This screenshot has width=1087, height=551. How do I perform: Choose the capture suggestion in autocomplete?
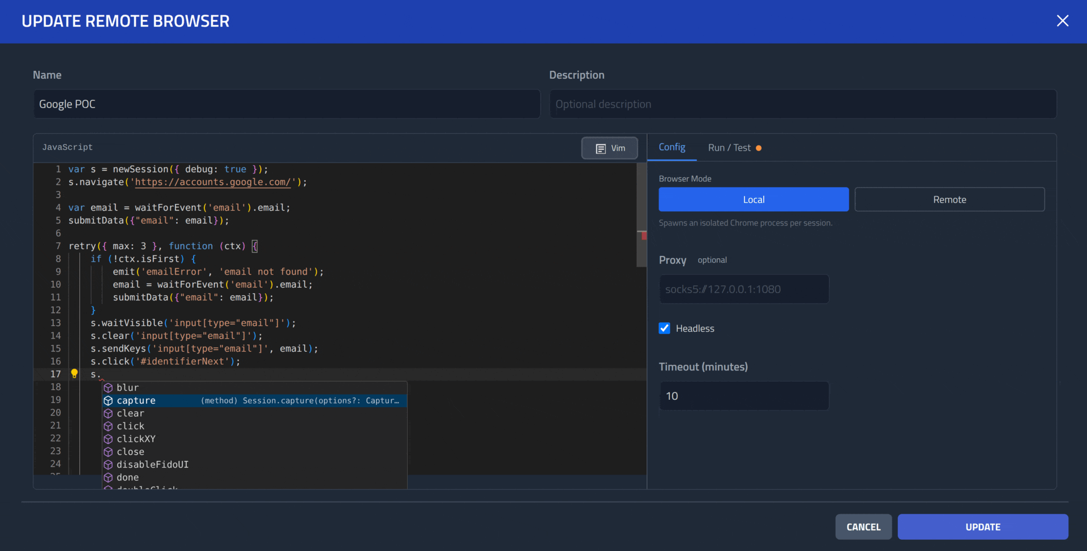(x=255, y=400)
